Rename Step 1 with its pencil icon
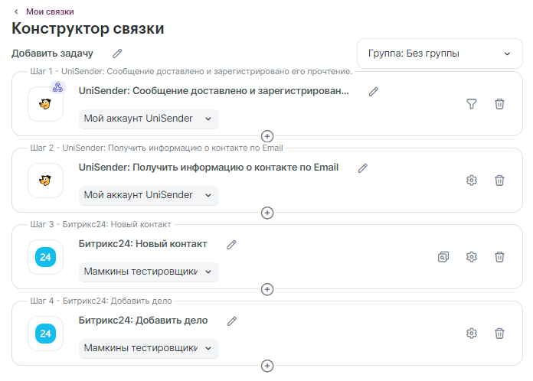 point(373,91)
